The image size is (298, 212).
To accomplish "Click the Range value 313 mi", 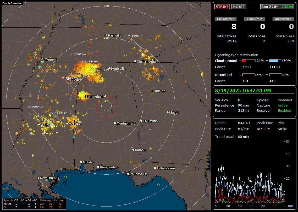I will [x=244, y=111].
